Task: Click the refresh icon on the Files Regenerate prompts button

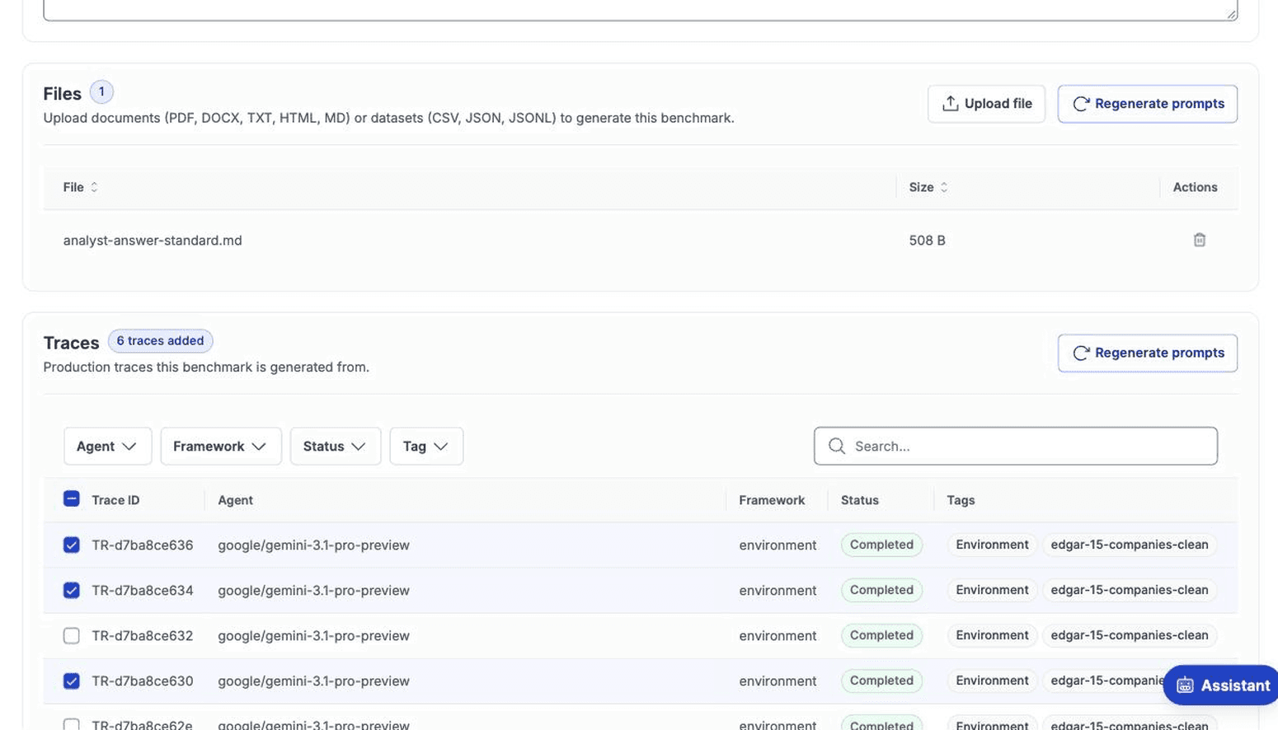Action: 1080,104
